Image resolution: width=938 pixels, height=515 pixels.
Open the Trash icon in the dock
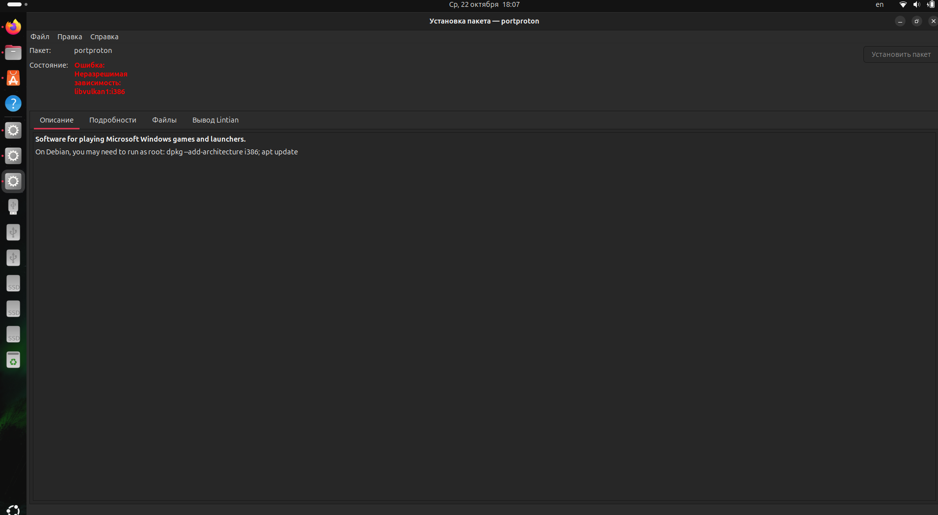[13, 360]
